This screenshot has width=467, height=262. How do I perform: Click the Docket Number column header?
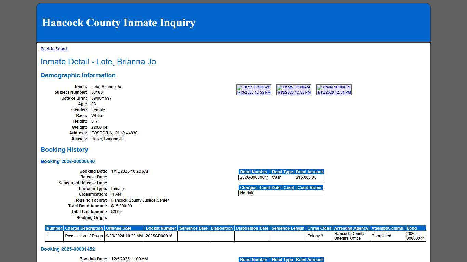[161, 228]
